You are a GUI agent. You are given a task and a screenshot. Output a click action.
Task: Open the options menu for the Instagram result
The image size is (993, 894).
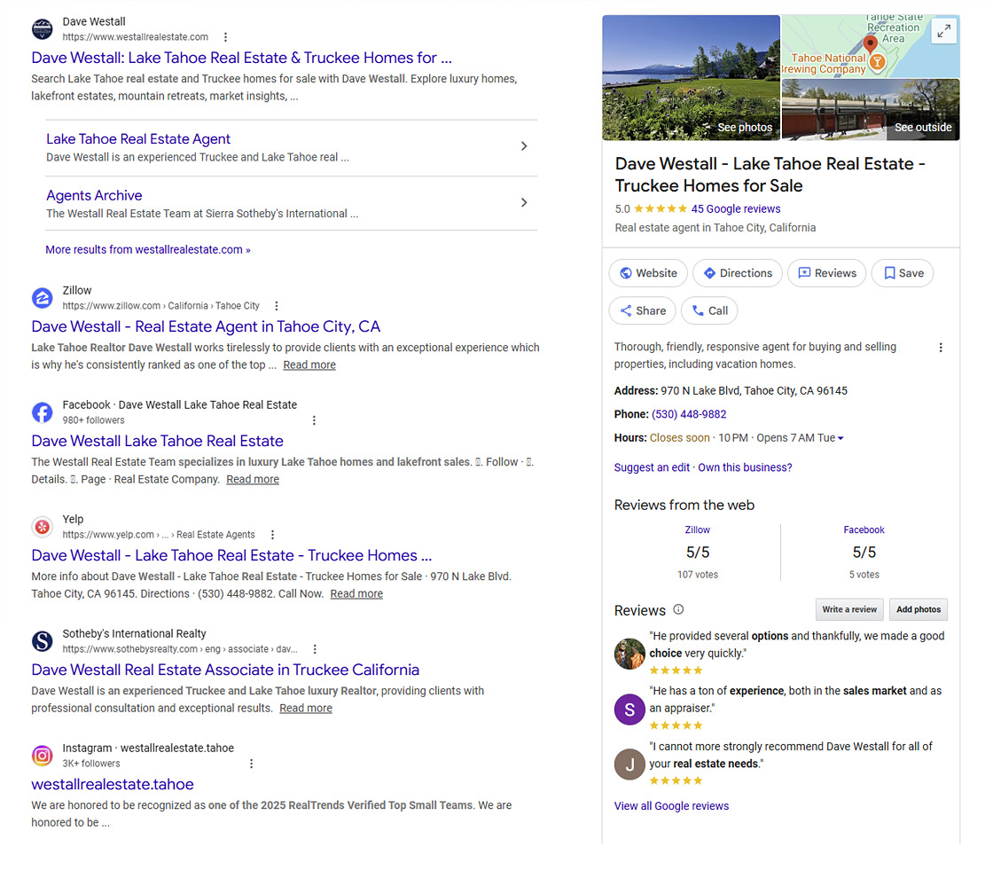(251, 765)
